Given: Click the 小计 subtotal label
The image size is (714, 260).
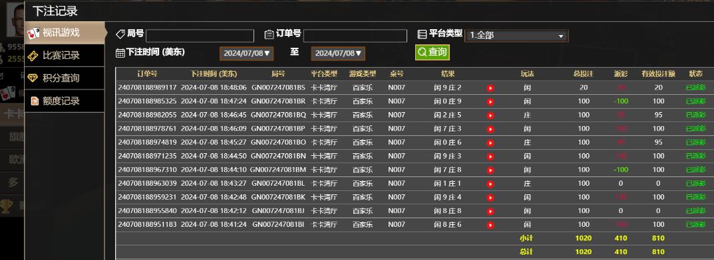Looking at the screenshot, I should [526, 238].
